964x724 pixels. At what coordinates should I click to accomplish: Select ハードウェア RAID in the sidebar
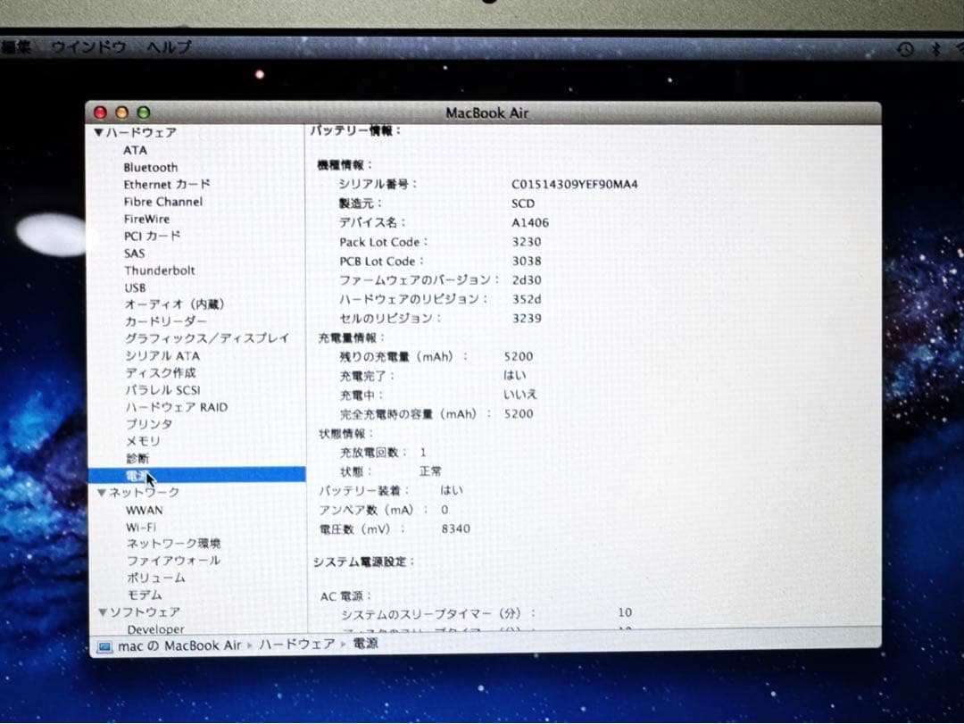(177, 407)
